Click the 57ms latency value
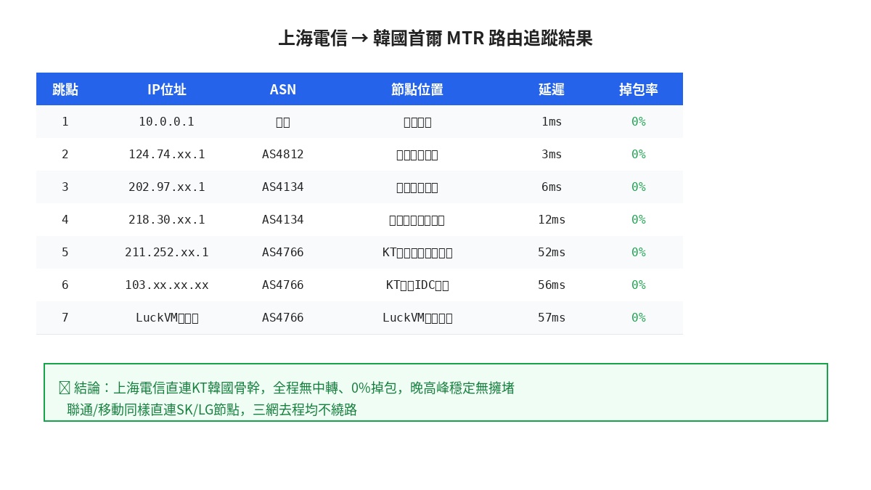The height and width of the screenshot is (490, 871). (552, 318)
